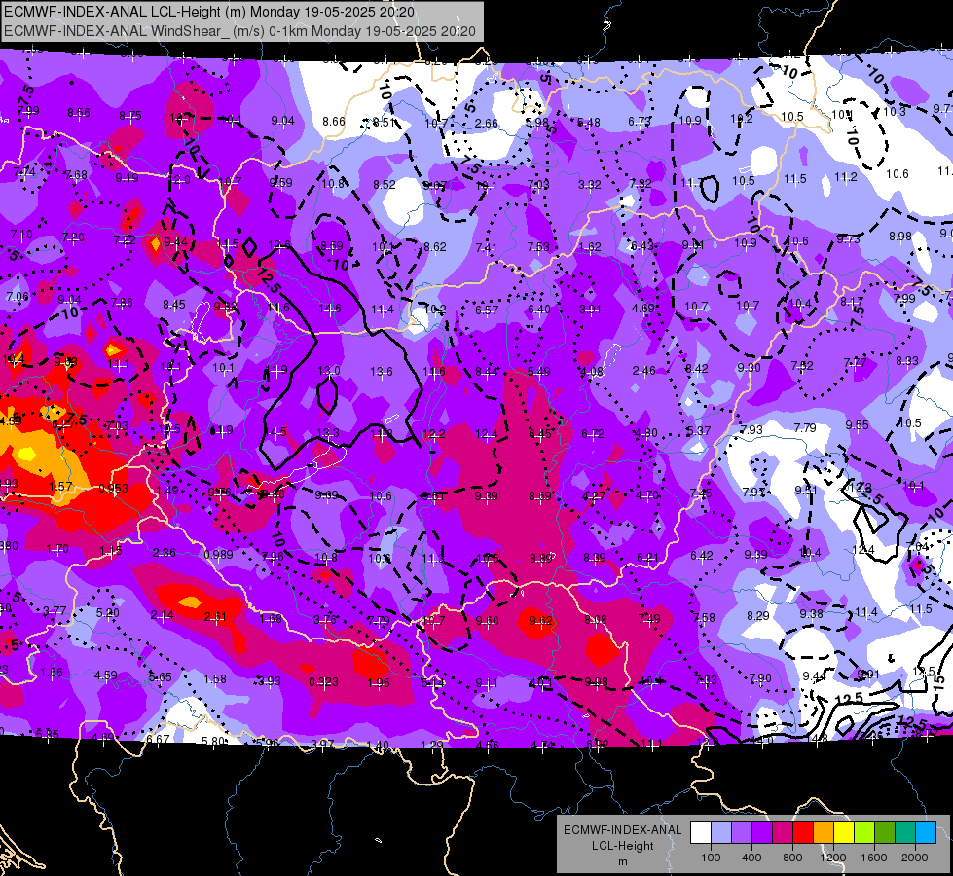Screen dimensions: 953x876
Task: Click the grid value 8.98
Action: click(x=900, y=236)
